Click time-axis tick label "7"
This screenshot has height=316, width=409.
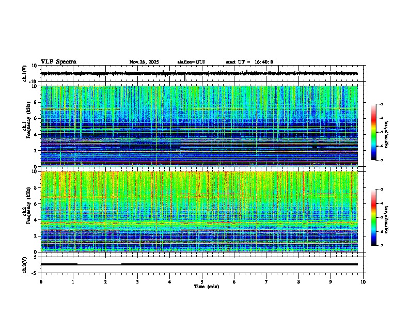(x=266, y=282)
